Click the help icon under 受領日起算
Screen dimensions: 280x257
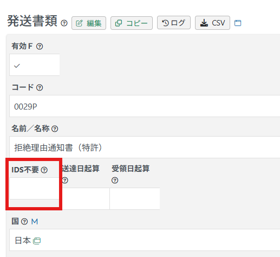(x=115, y=181)
